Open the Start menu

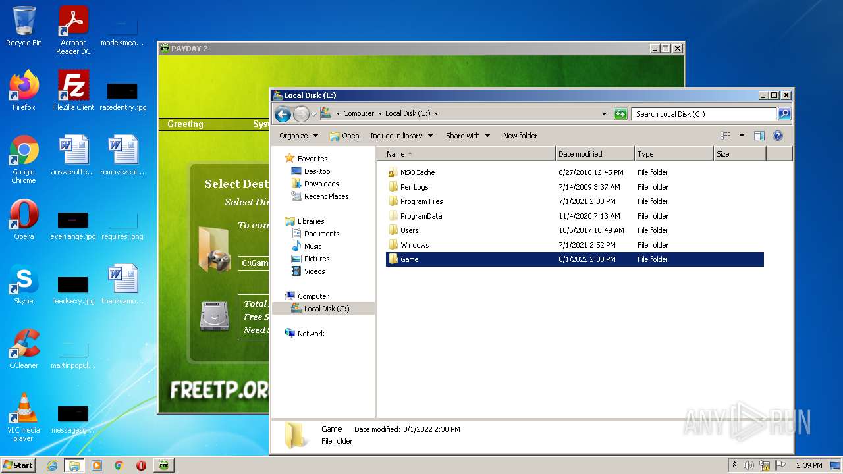click(18, 465)
